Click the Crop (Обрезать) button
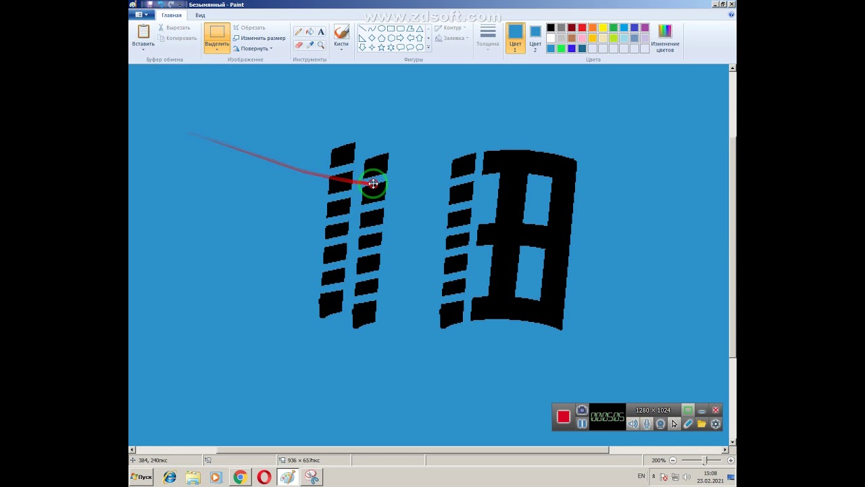This screenshot has height=487, width=865. [x=249, y=28]
